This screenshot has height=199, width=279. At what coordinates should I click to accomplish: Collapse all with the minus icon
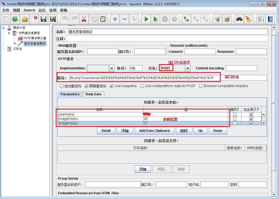pos(124,19)
